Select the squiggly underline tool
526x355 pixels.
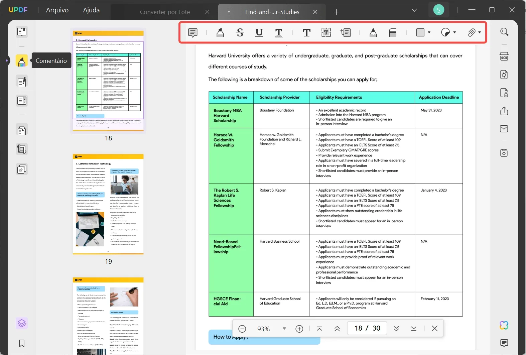coord(279,32)
